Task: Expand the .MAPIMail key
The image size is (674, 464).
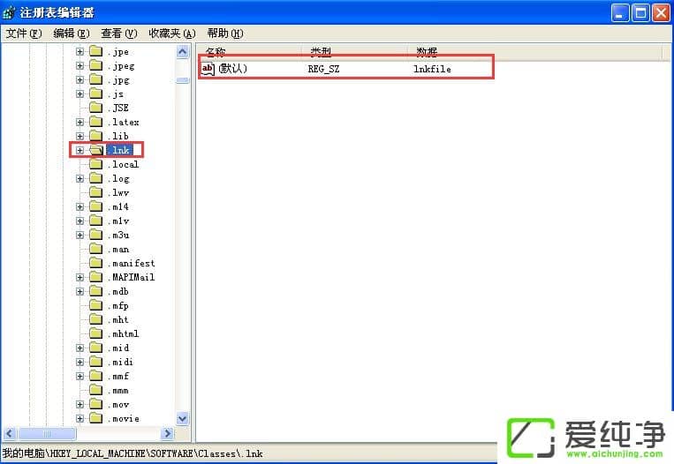Action: (80, 277)
